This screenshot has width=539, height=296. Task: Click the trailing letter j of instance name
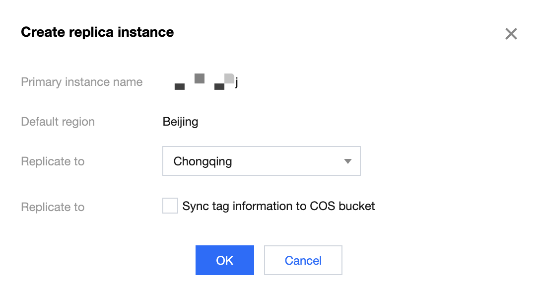pos(237,82)
